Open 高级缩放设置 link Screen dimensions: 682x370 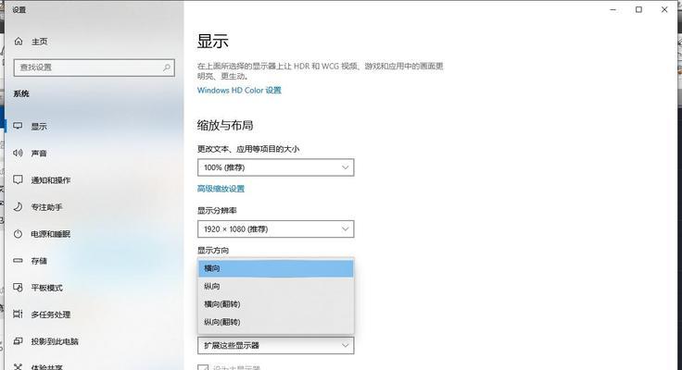[x=221, y=189]
